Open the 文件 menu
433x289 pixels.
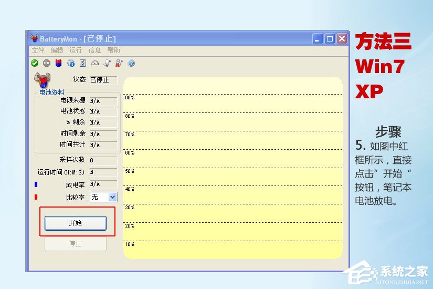pyautogui.click(x=38, y=50)
